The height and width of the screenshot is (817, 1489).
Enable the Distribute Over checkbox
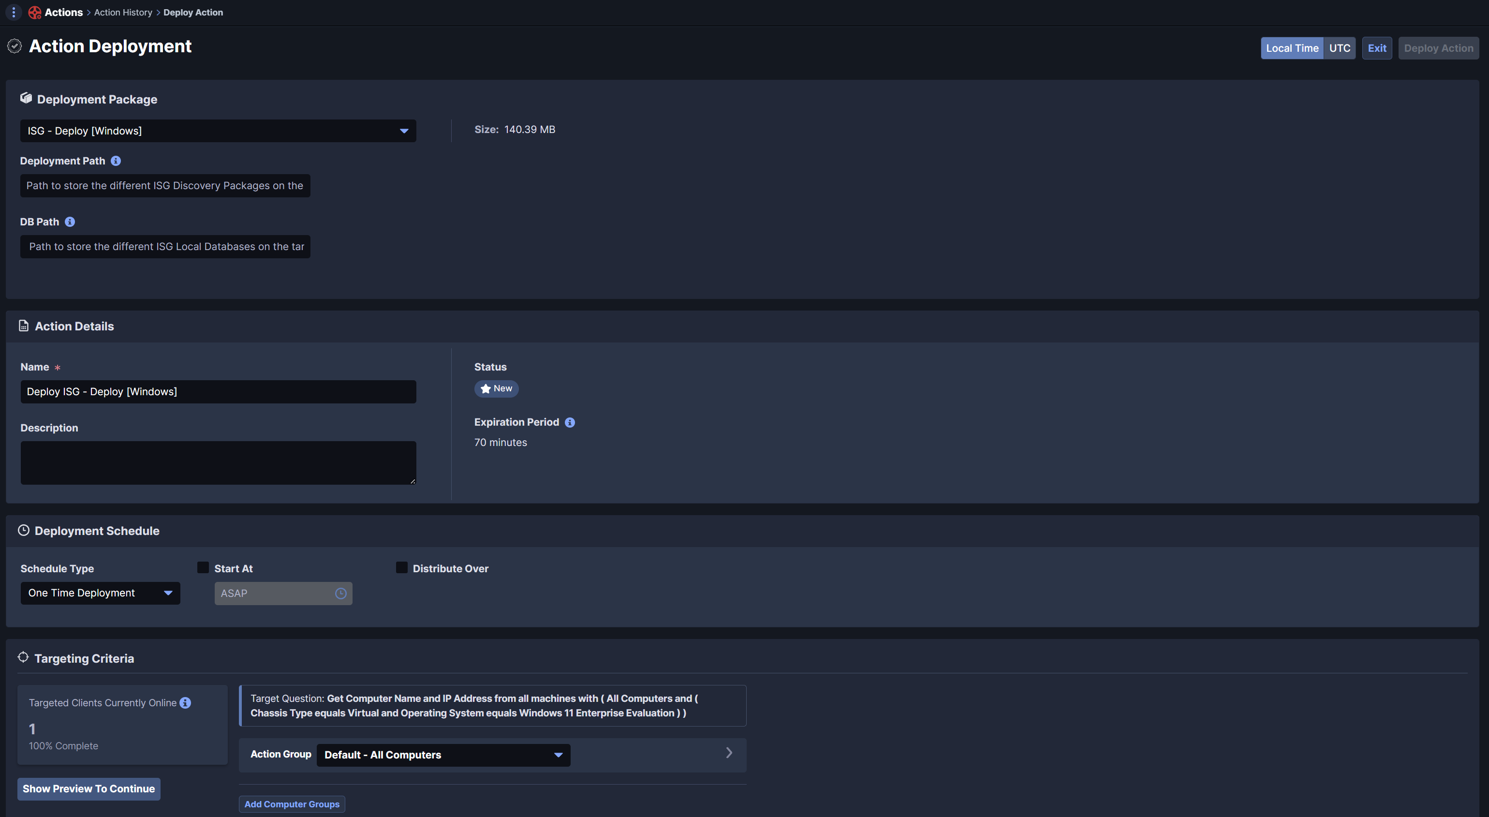coord(401,568)
